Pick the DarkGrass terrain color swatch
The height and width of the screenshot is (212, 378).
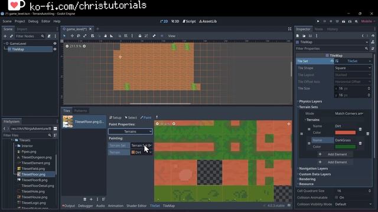tap(345, 147)
